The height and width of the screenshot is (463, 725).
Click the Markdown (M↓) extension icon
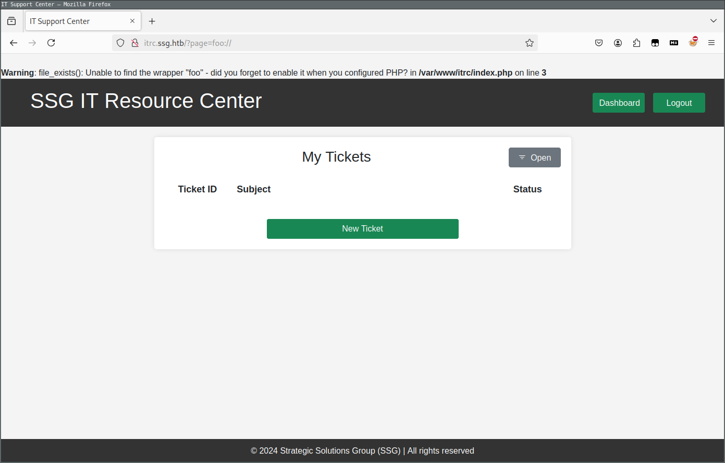point(674,43)
